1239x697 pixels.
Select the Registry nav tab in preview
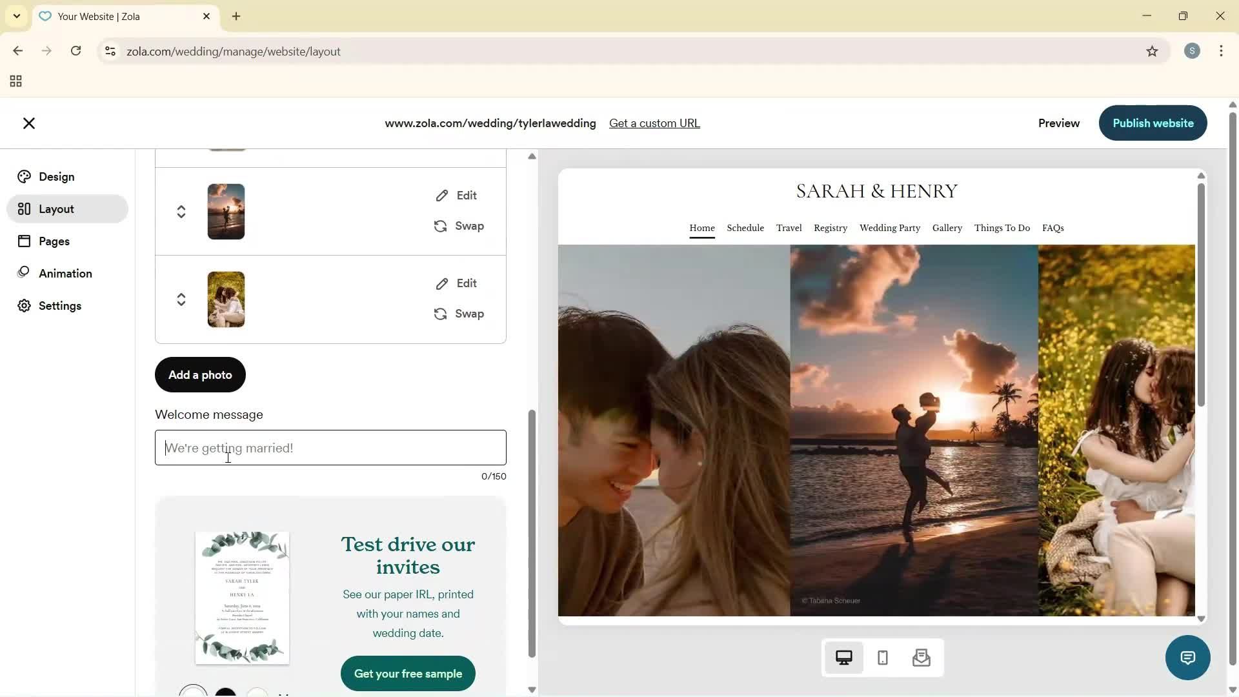tap(830, 228)
